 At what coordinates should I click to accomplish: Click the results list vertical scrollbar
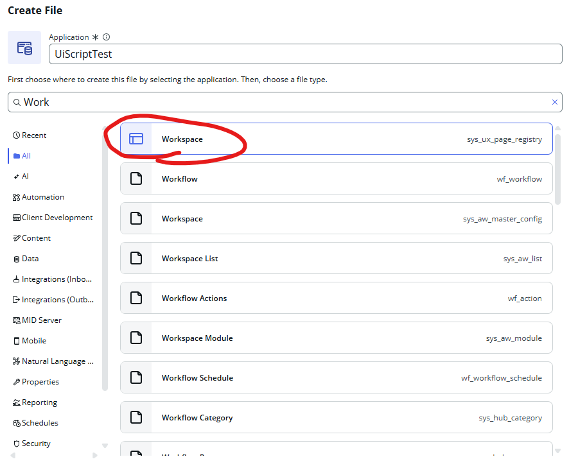point(557,167)
